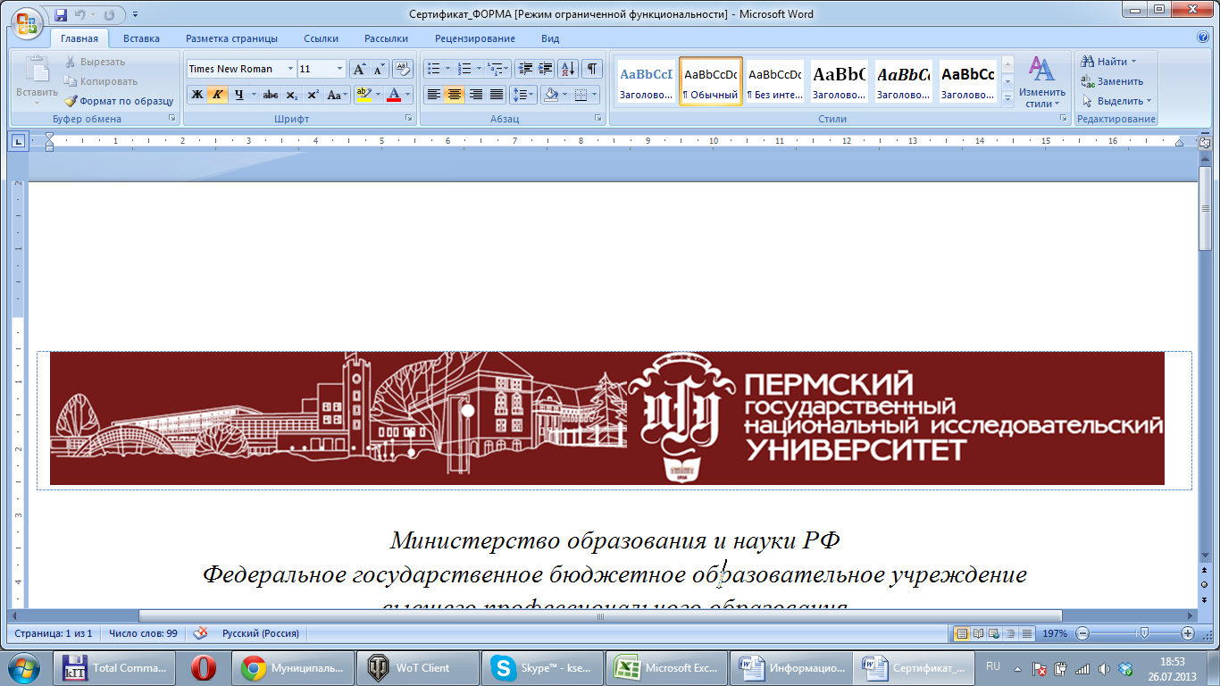Open the Разметка страницы tab
This screenshot has width=1220, height=686.
pyautogui.click(x=231, y=38)
